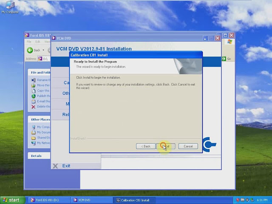Click the red shield security tray icon
272x204 pixels.
point(238,200)
